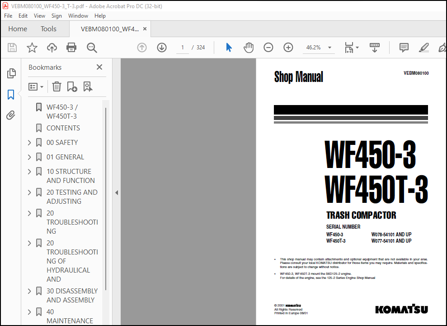Choose the Selection arrow tool

click(x=229, y=48)
